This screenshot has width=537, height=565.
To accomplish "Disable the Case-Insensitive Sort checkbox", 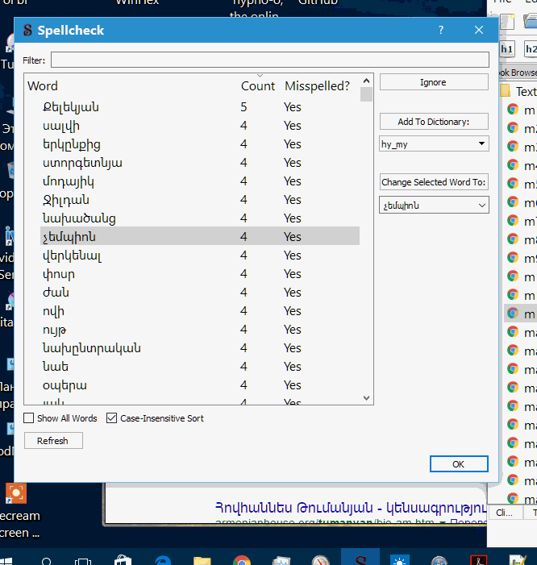I will 112,418.
